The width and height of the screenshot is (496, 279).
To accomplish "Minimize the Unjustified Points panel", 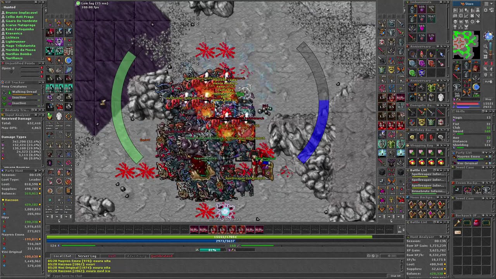I will click(x=40, y=63).
